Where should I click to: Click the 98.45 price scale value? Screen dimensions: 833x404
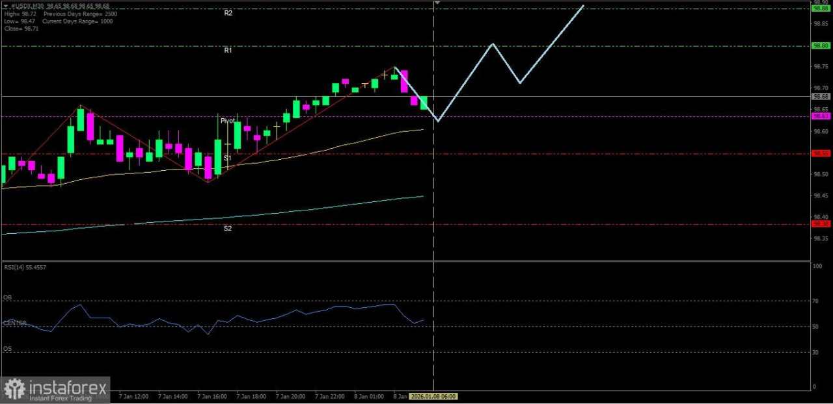point(821,196)
